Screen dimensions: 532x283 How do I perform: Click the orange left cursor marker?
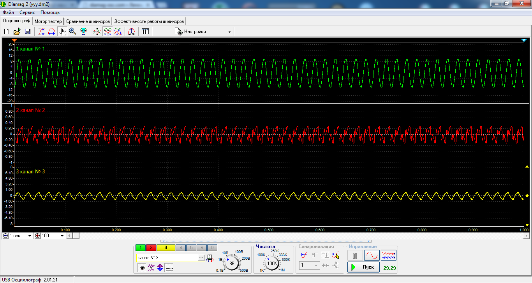pos(14,40)
